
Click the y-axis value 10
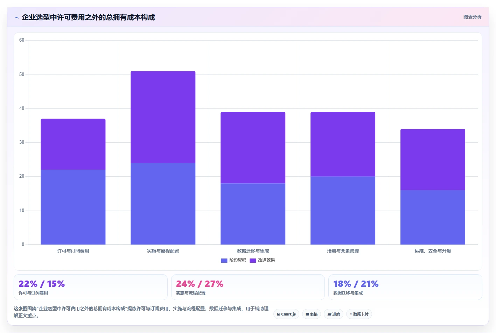pos(22,211)
